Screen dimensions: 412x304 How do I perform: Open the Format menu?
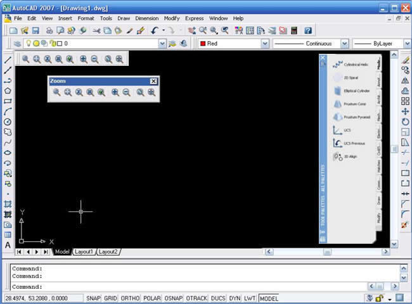coord(86,18)
